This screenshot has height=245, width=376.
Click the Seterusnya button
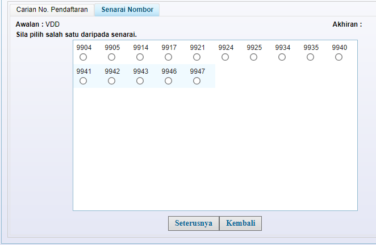pos(193,223)
